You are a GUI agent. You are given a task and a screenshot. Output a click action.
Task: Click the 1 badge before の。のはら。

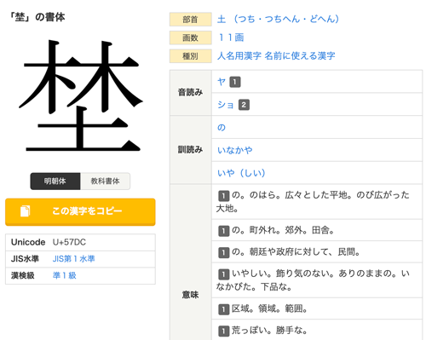pos(223,196)
